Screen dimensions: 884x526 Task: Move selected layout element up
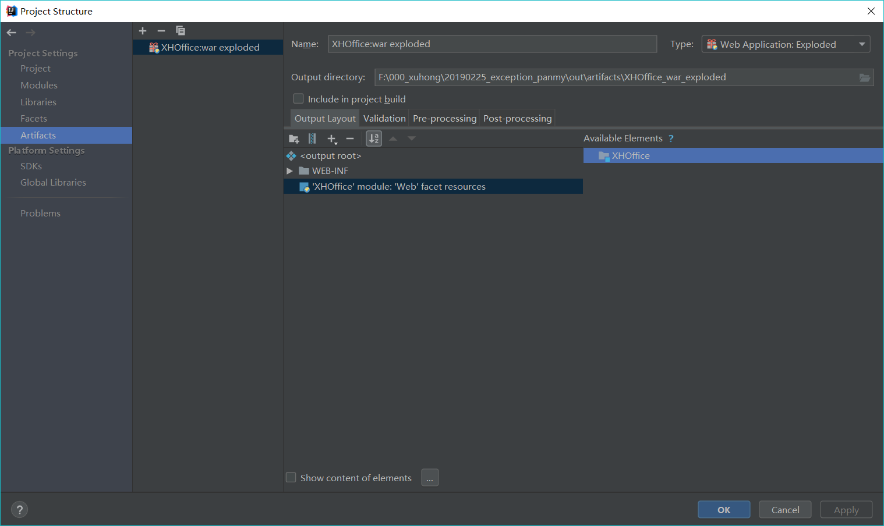point(393,138)
